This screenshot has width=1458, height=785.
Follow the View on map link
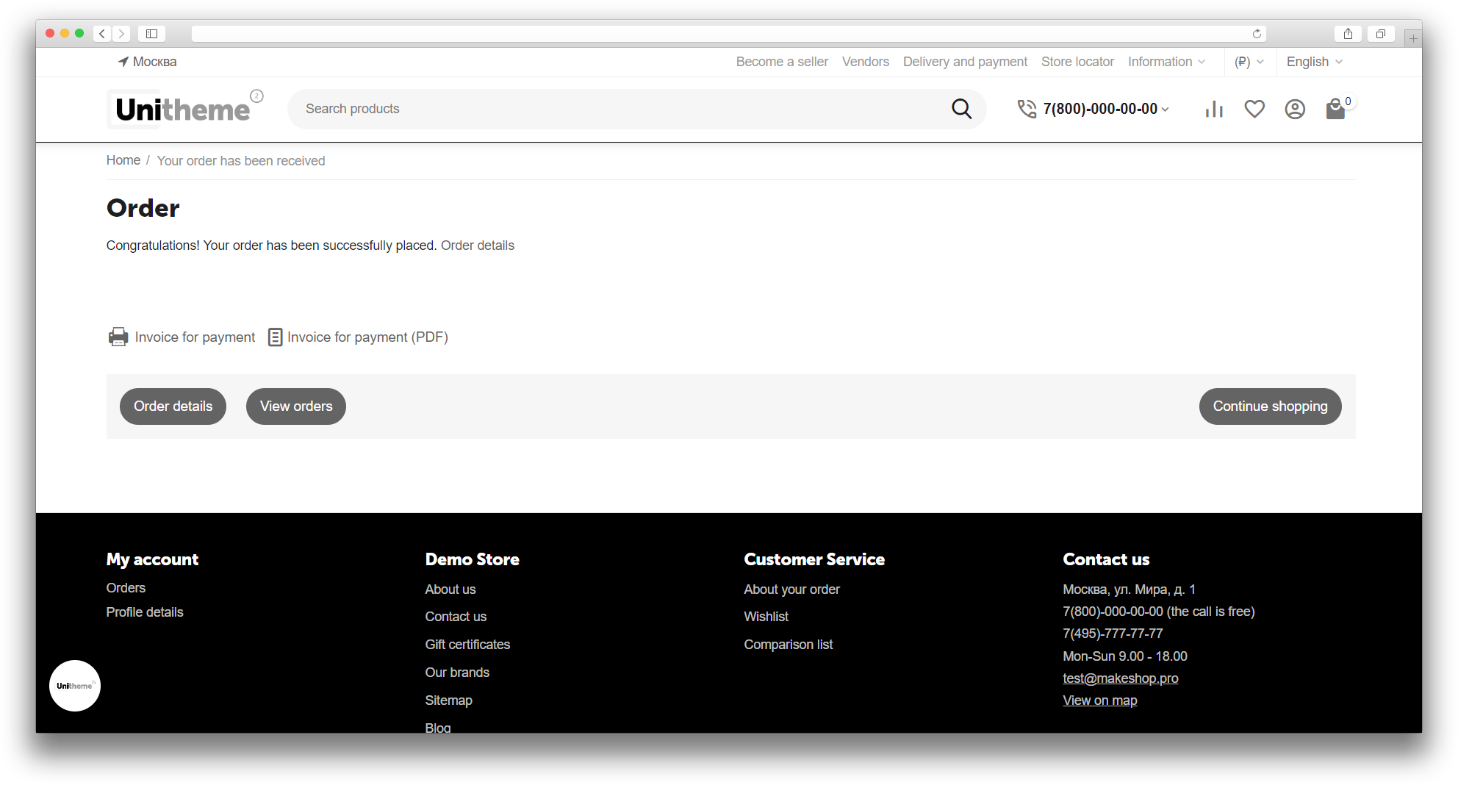coord(1099,700)
